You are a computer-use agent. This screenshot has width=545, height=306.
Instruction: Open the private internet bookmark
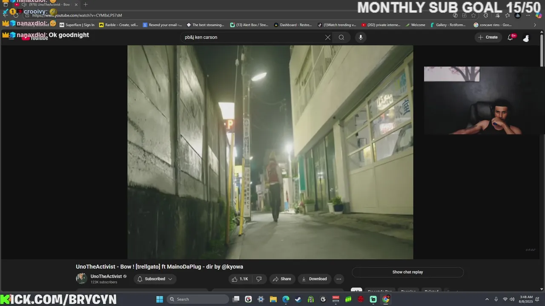pos(381,25)
